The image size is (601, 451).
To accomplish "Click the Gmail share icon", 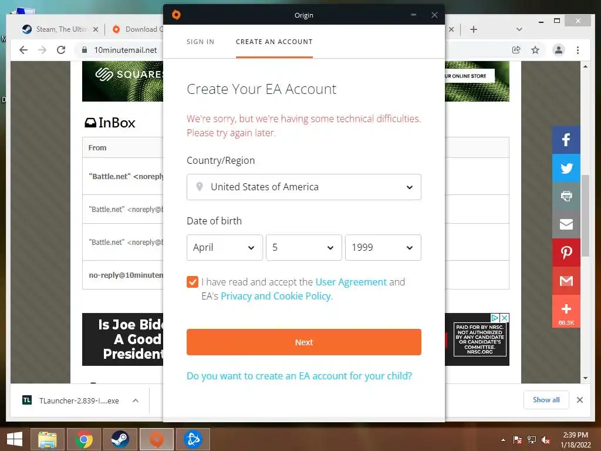I will pyautogui.click(x=566, y=281).
